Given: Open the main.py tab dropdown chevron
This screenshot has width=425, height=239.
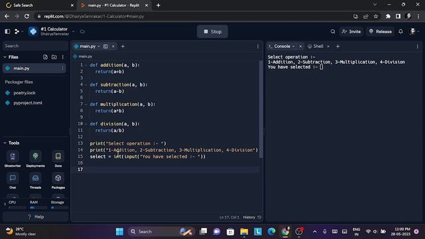Looking at the screenshot, I should click(99, 46).
